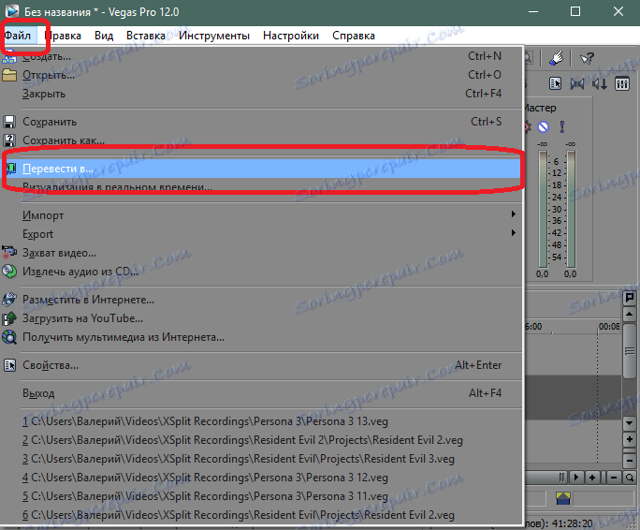
Task: Zoom in timeline horizontally plus button
Action: tap(592, 478)
